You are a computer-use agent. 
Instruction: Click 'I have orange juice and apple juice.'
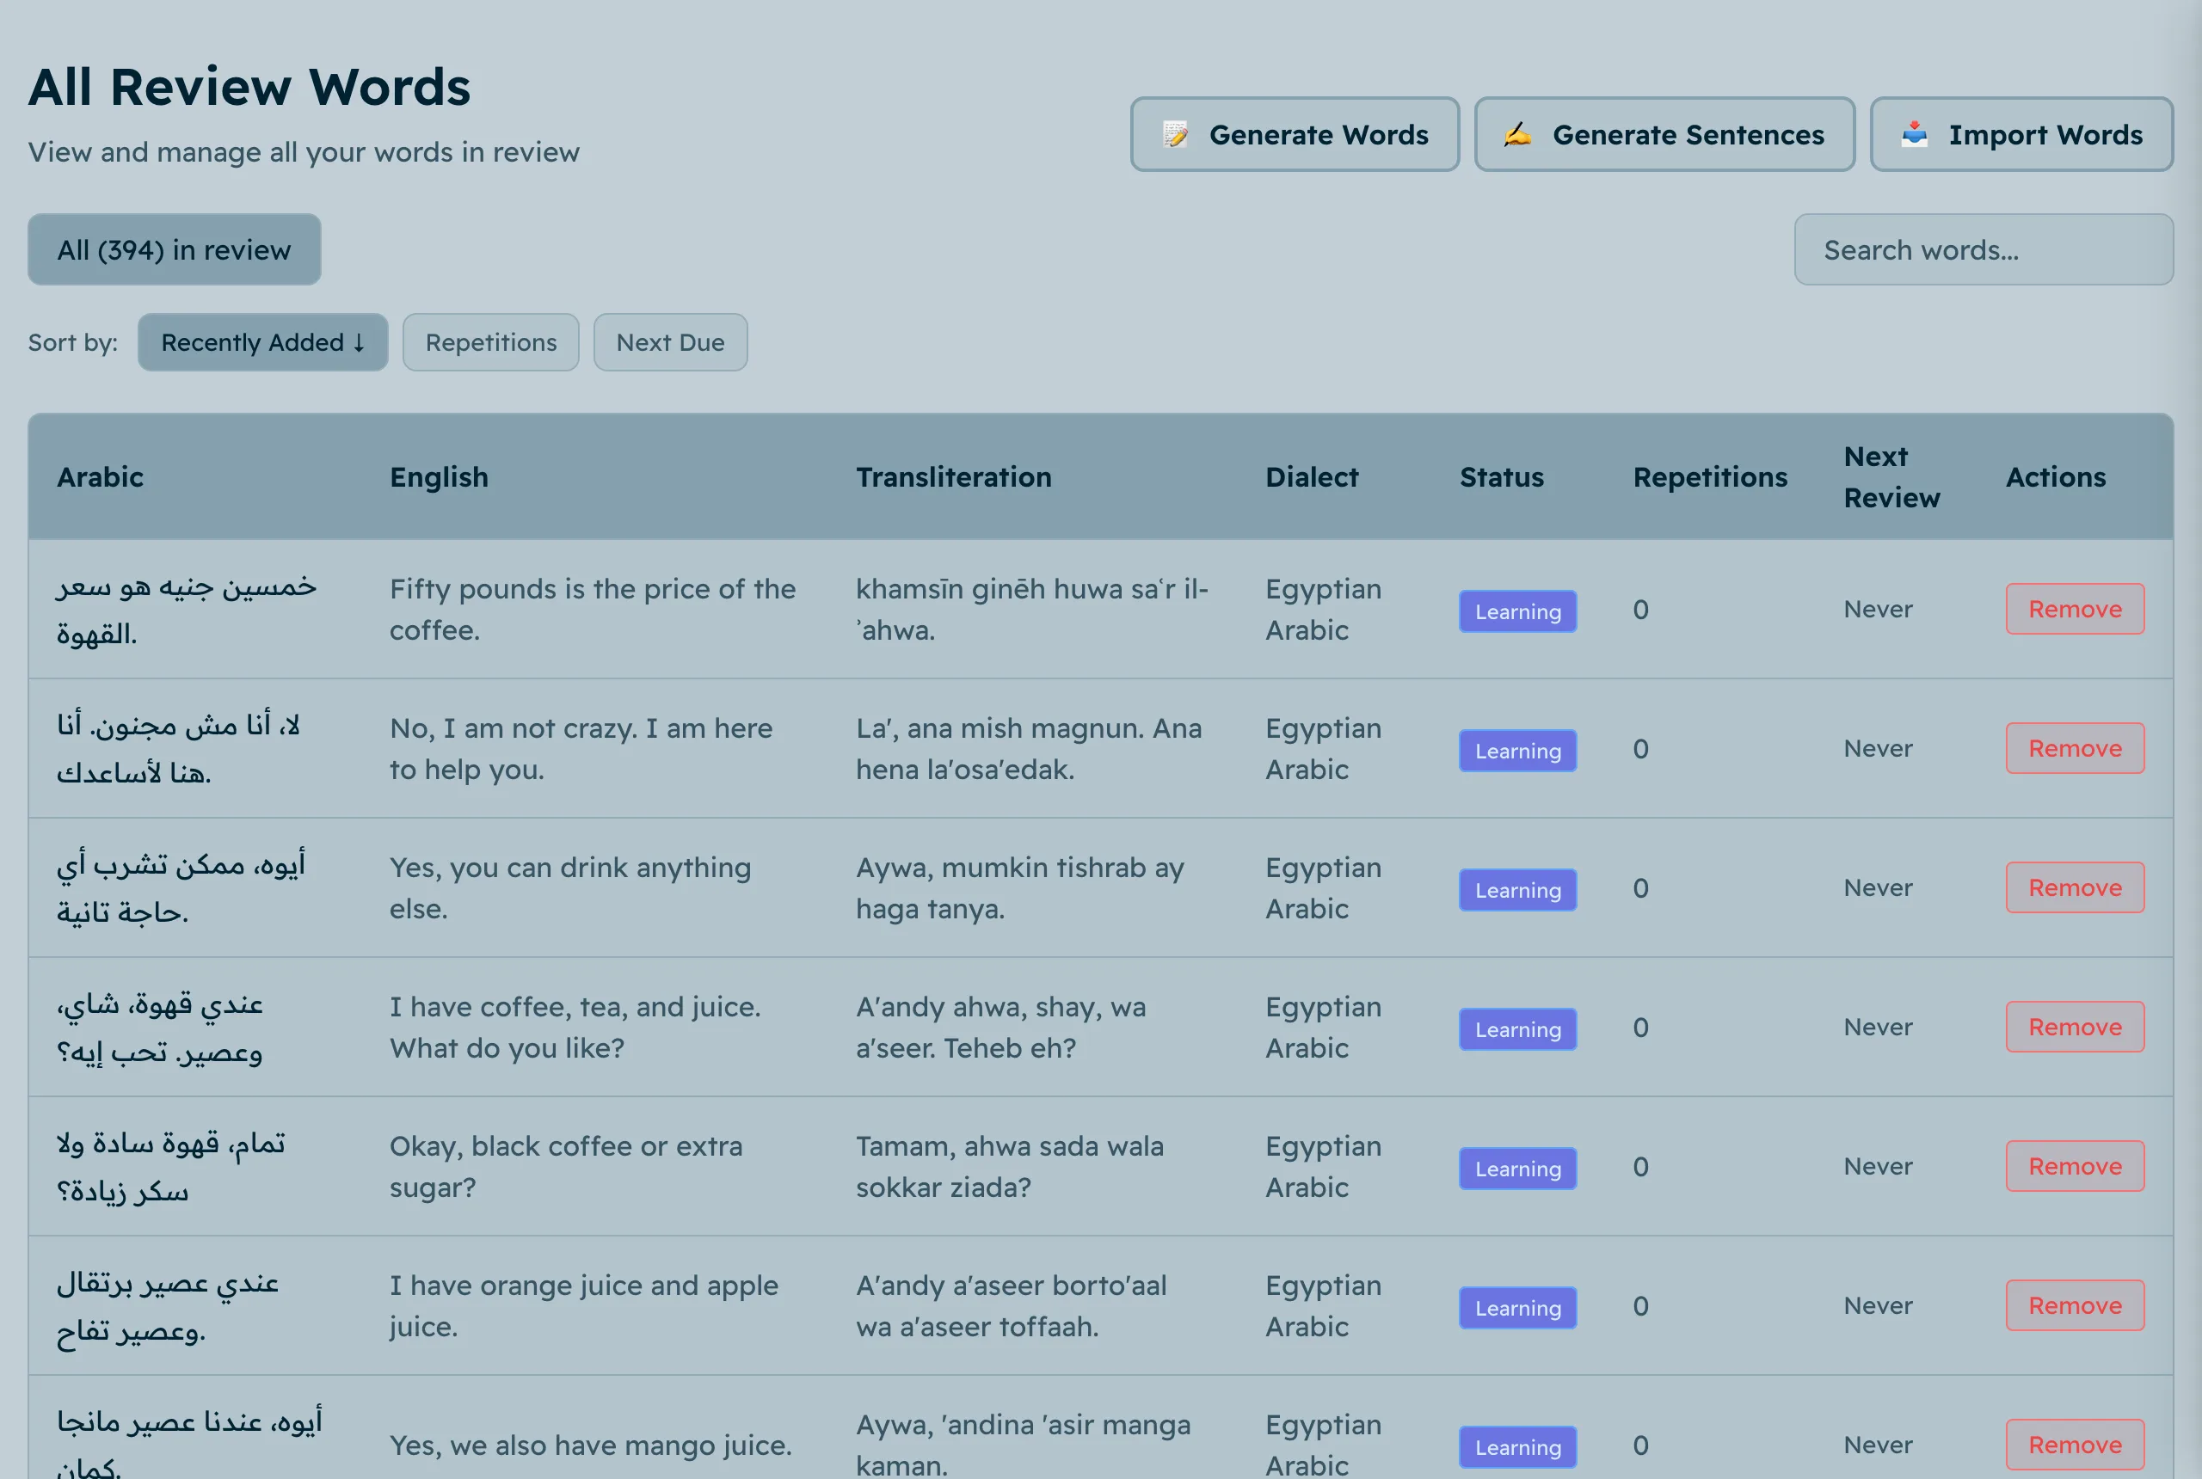tap(583, 1305)
